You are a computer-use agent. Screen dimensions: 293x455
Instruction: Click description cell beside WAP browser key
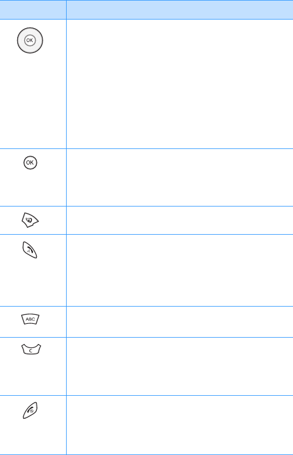[x=180, y=220]
